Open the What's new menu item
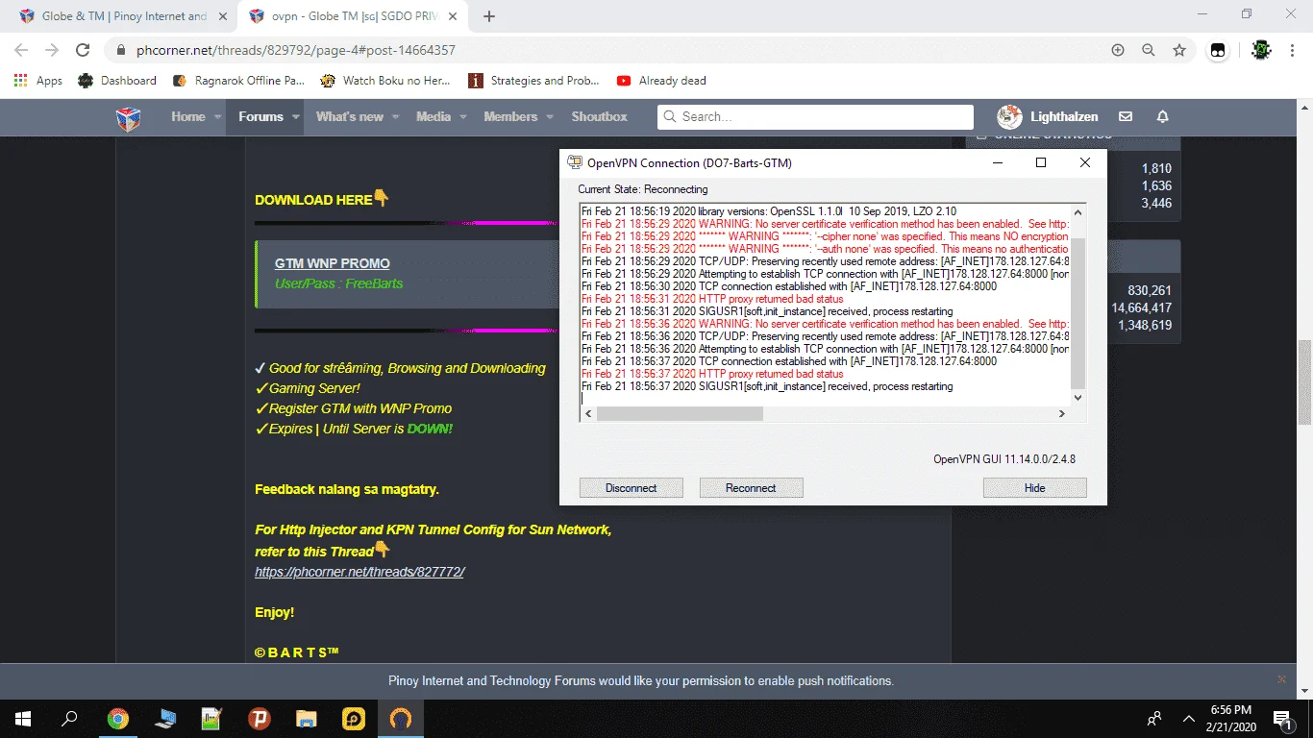 [350, 116]
